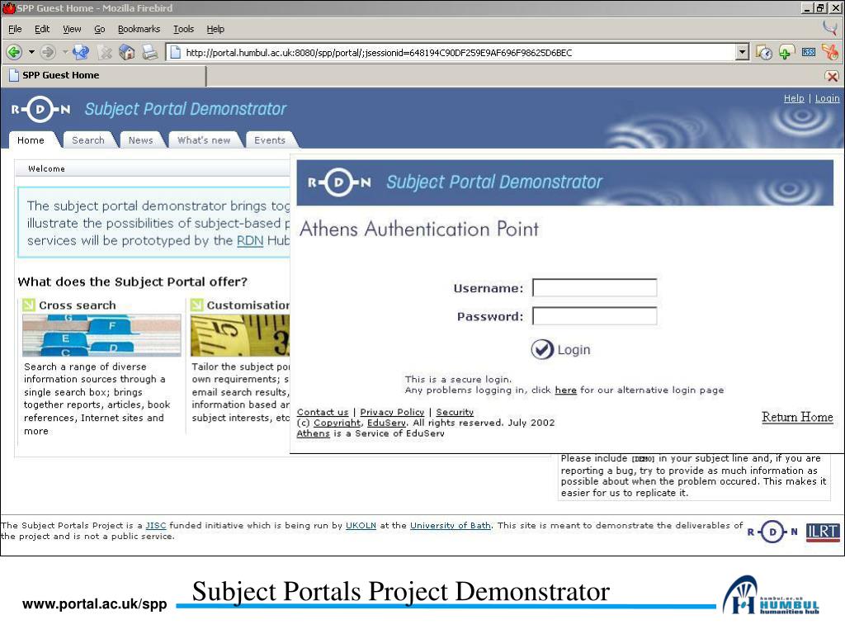This screenshot has width=845, height=634.
Task: Open the View menu
Action: click(72, 29)
